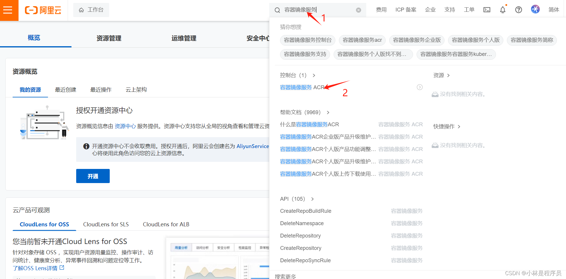Choose suggestion 容器镜像服务acr
The image size is (566, 279).
point(362,40)
